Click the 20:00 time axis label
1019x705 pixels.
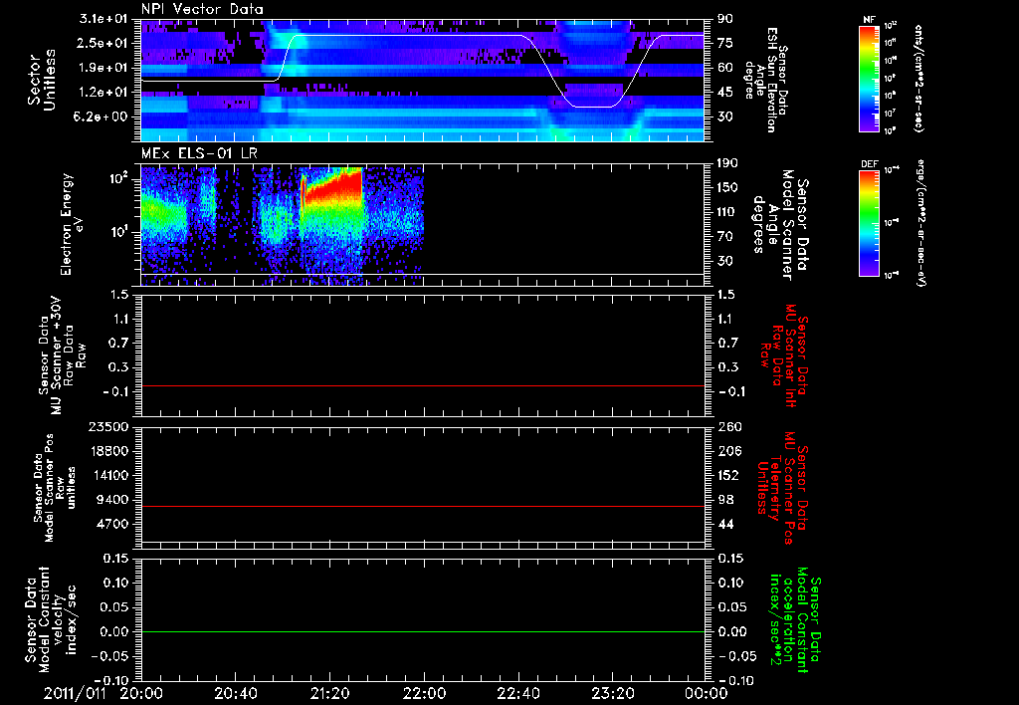pos(141,693)
